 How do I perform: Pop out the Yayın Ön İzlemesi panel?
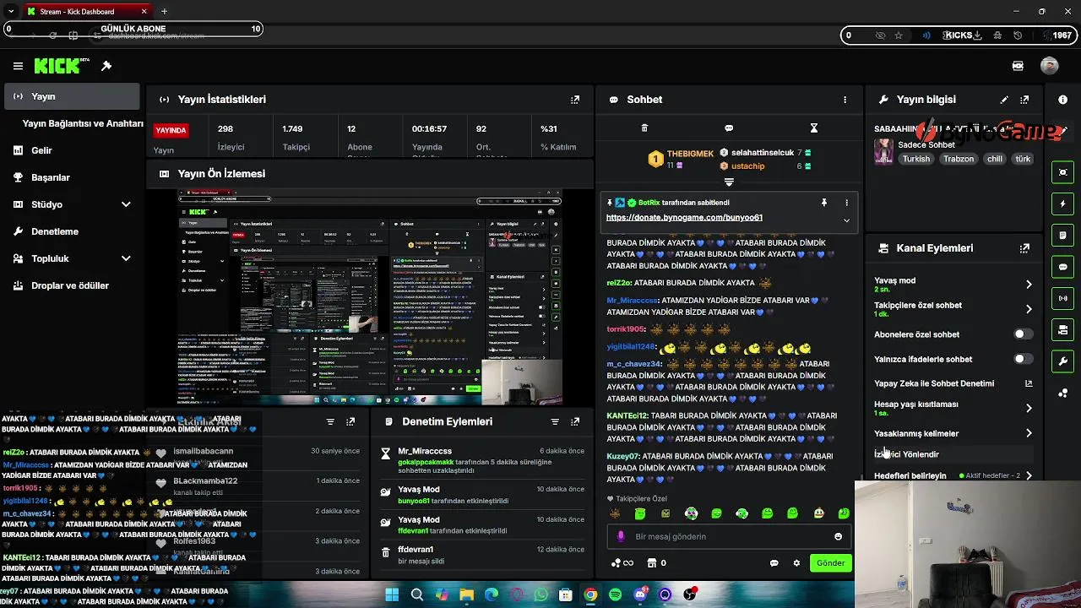click(x=575, y=173)
